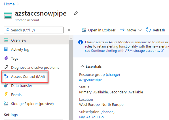Click the Diagnose wrench icon

(x=6, y=67)
